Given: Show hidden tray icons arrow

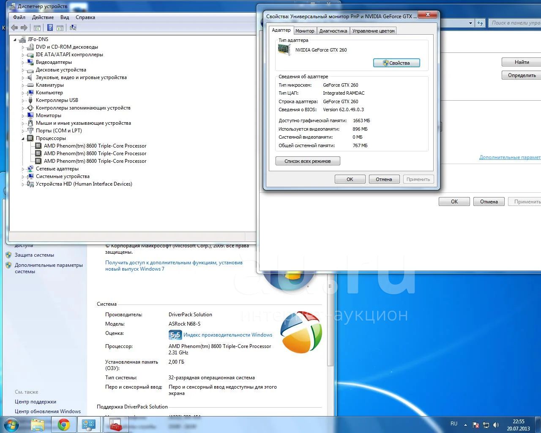Looking at the screenshot, I should coord(465,425).
